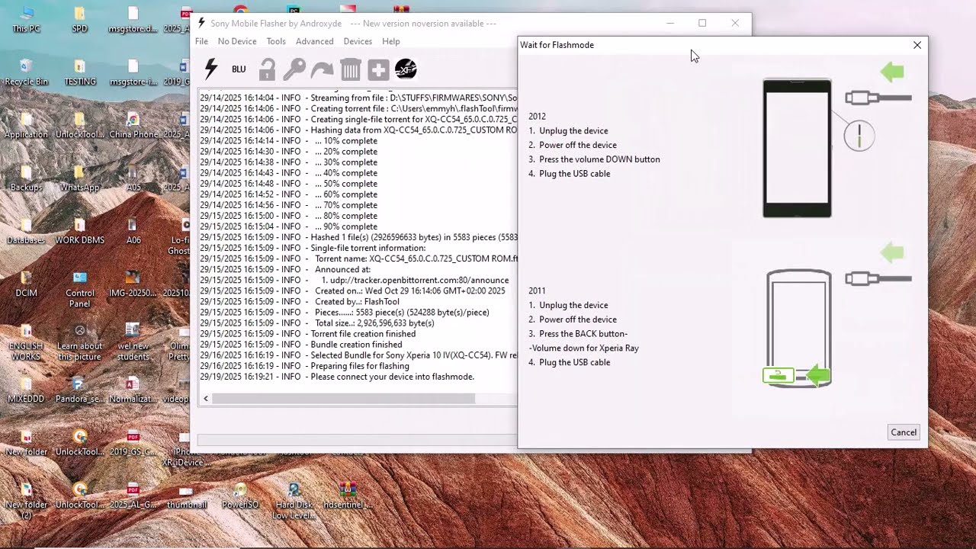Select the 2019_GS_C... PDF file icon

(133, 442)
